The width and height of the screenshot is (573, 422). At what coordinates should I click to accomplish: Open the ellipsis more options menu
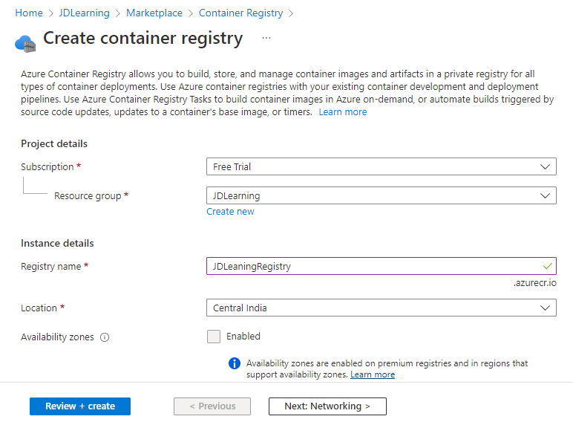266,38
